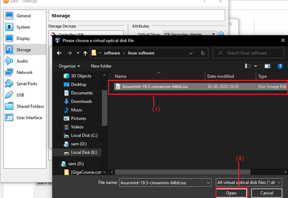Expand the address bar path dropdown
Screen dimensions: 288x198
(x=191, y=53)
